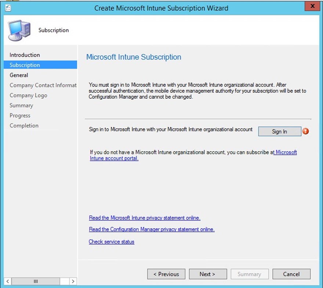Cancel the Intune subscription wizard
This screenshot has height=288, width=323.
291,274
